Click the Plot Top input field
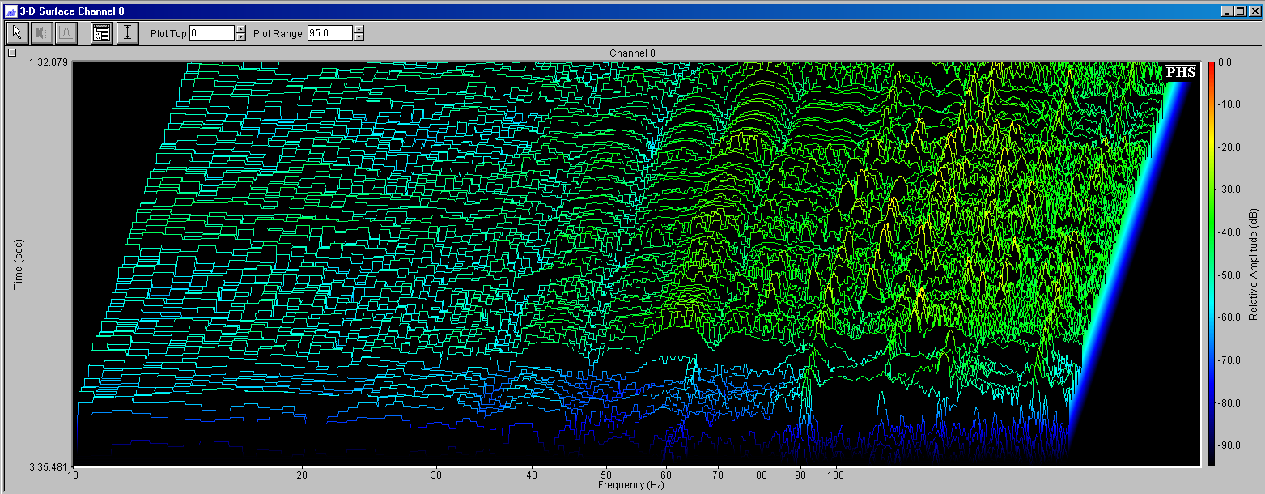The width and height of the screenshot is (1265, 494). coord(211,33)
